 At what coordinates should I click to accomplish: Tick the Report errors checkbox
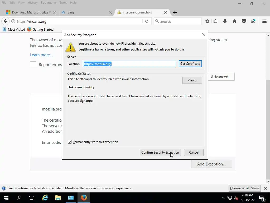click(x=33, y=64)
